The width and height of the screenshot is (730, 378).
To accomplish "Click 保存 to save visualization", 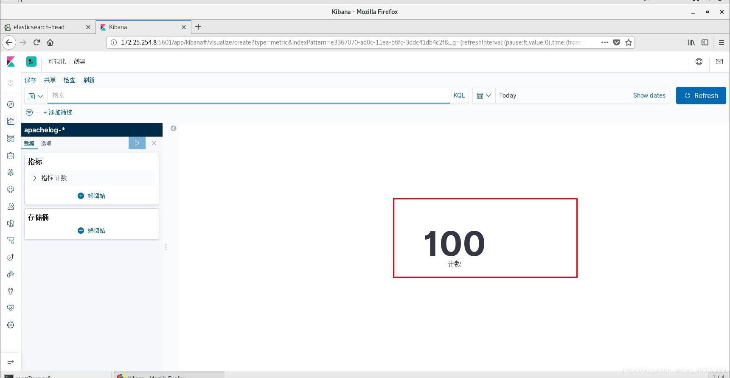I will [x=31, y=80].
